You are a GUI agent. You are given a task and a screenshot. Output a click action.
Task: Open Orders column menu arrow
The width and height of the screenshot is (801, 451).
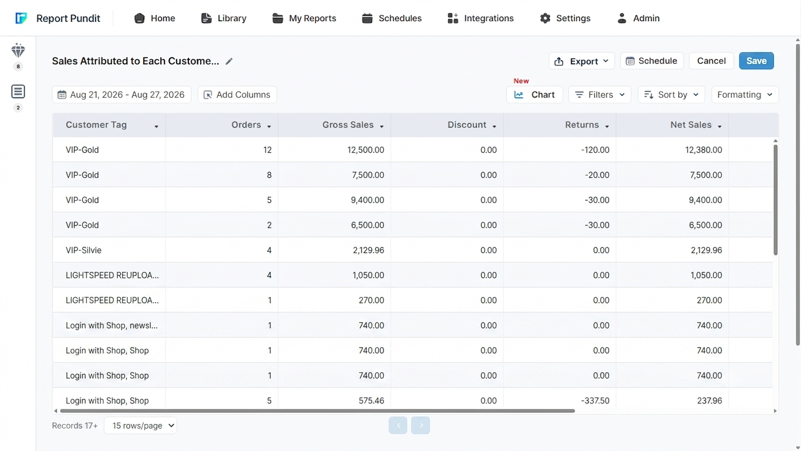pos(269,126)
